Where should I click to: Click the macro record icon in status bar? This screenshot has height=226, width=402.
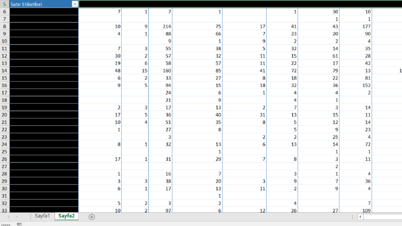[19, 224]
